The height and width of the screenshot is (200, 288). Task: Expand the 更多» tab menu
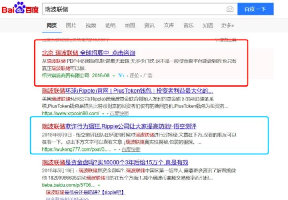pyautogui.click(x=227, y=26)
